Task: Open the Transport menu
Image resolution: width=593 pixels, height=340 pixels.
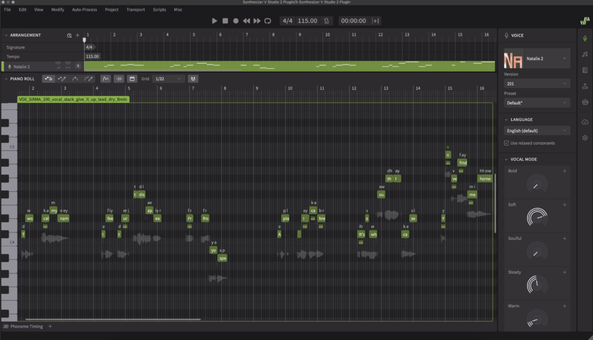Action: click(136, 10)
